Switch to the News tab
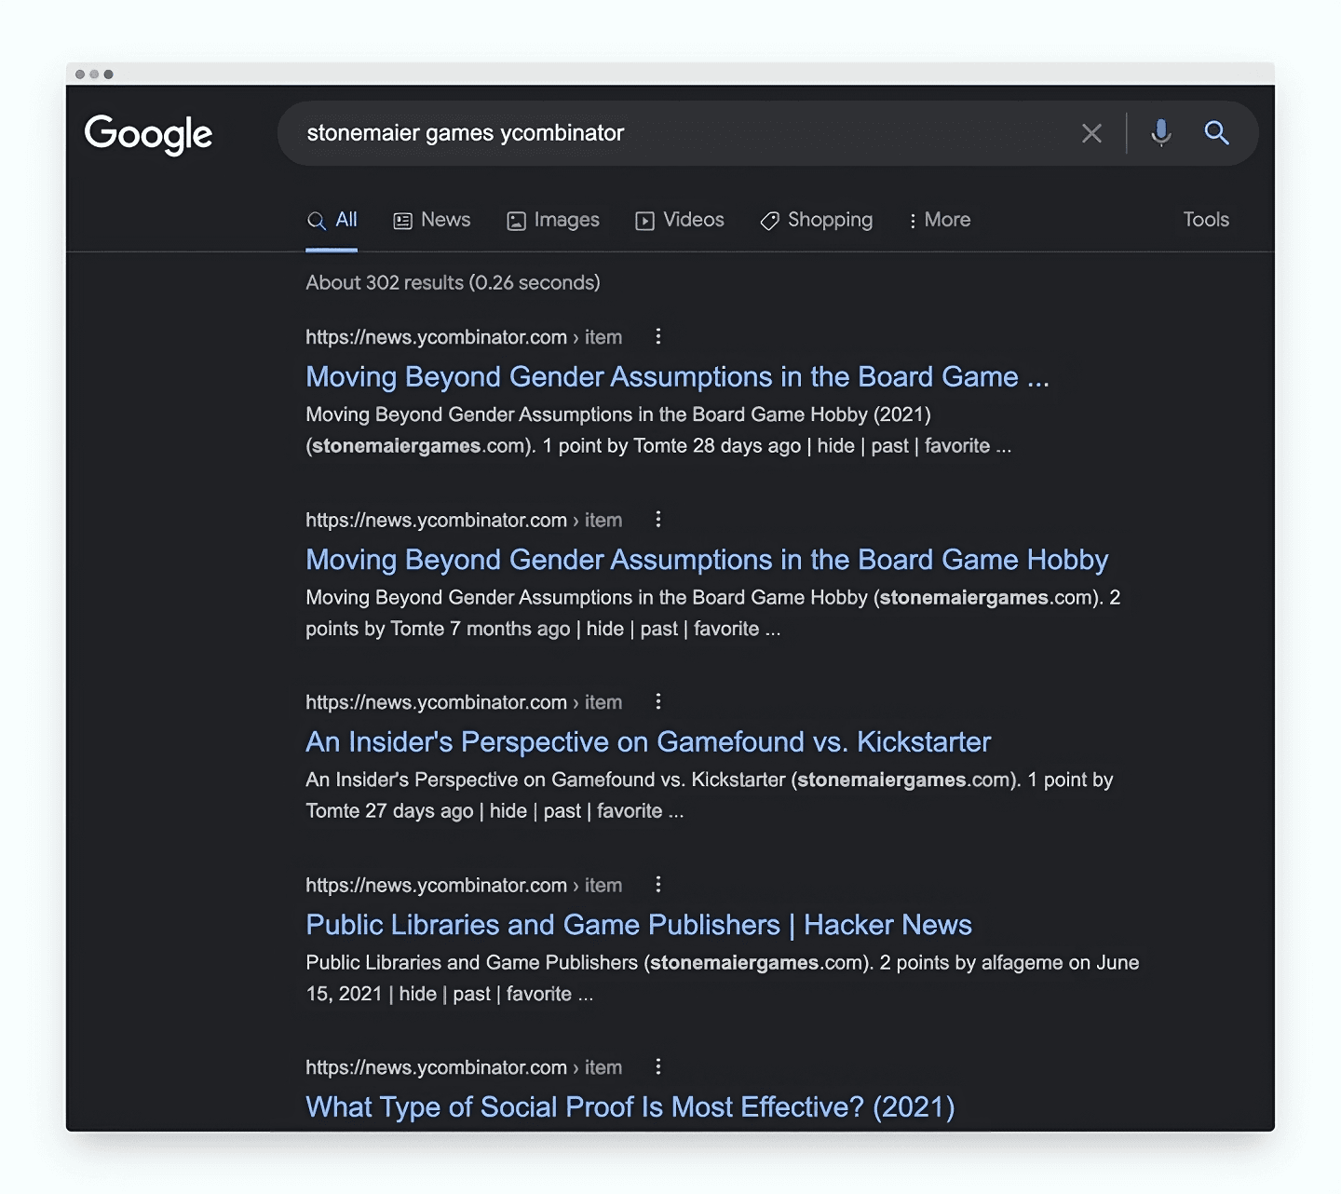Image resolution: width=1341 pixels, height=1194 pixels. (432, 220)
